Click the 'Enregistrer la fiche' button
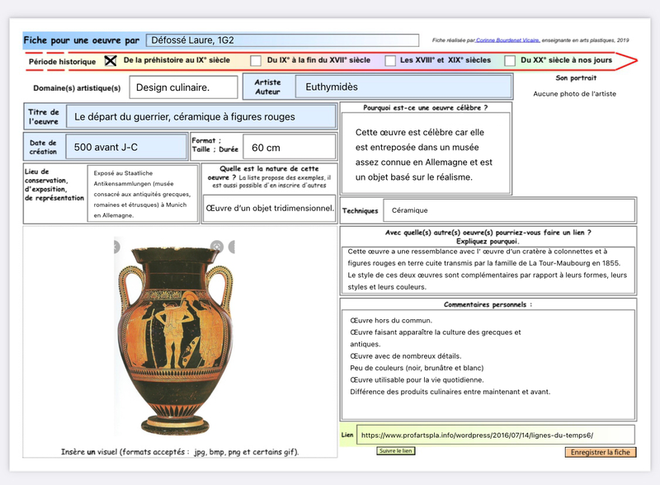The height and width of the screenshot is (485, 660). pos(600,452)
